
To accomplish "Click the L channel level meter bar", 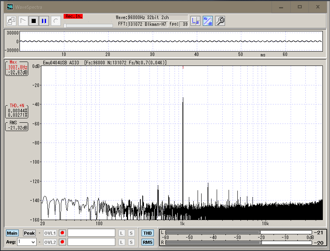I will tap(239, 232).
